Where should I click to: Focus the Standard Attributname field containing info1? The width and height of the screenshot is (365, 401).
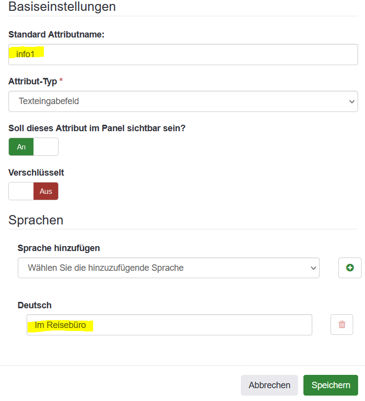pos(183,54)
